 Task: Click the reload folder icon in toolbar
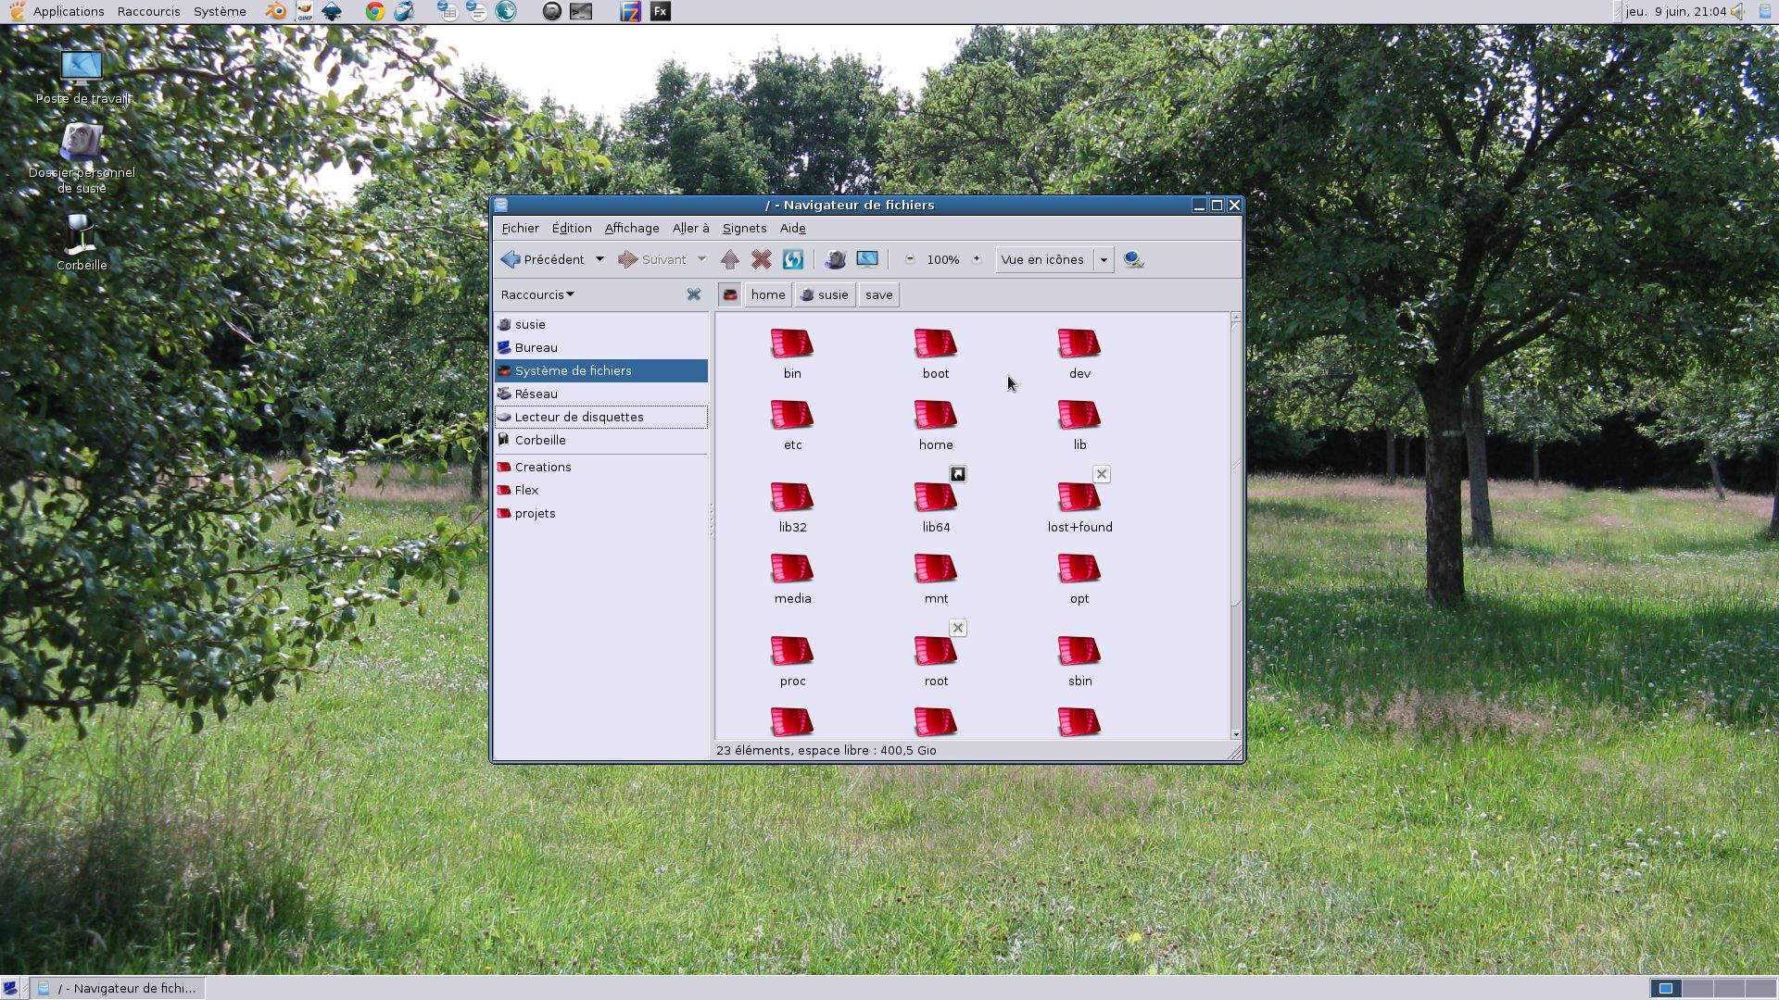pos(793,260)
